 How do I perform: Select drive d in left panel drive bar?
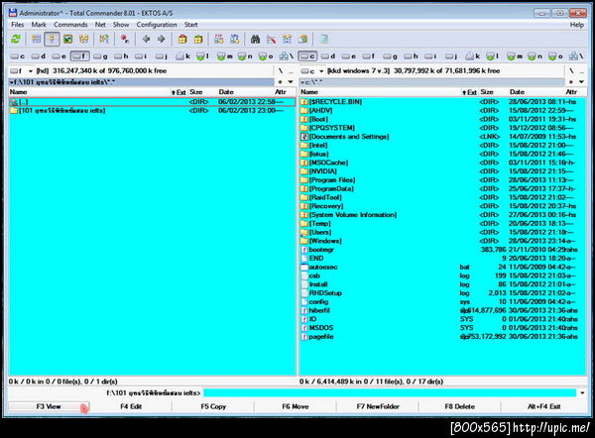(39, 56)
